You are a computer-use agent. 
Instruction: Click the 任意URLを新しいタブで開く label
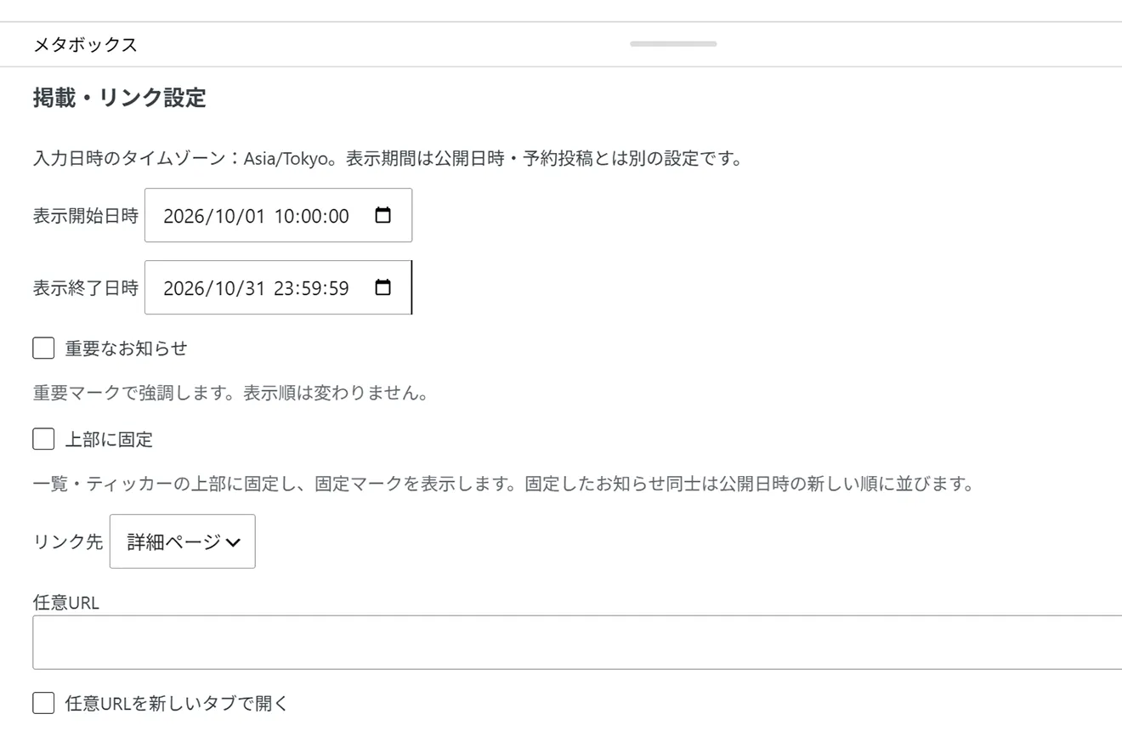click(x=177, y=703)
